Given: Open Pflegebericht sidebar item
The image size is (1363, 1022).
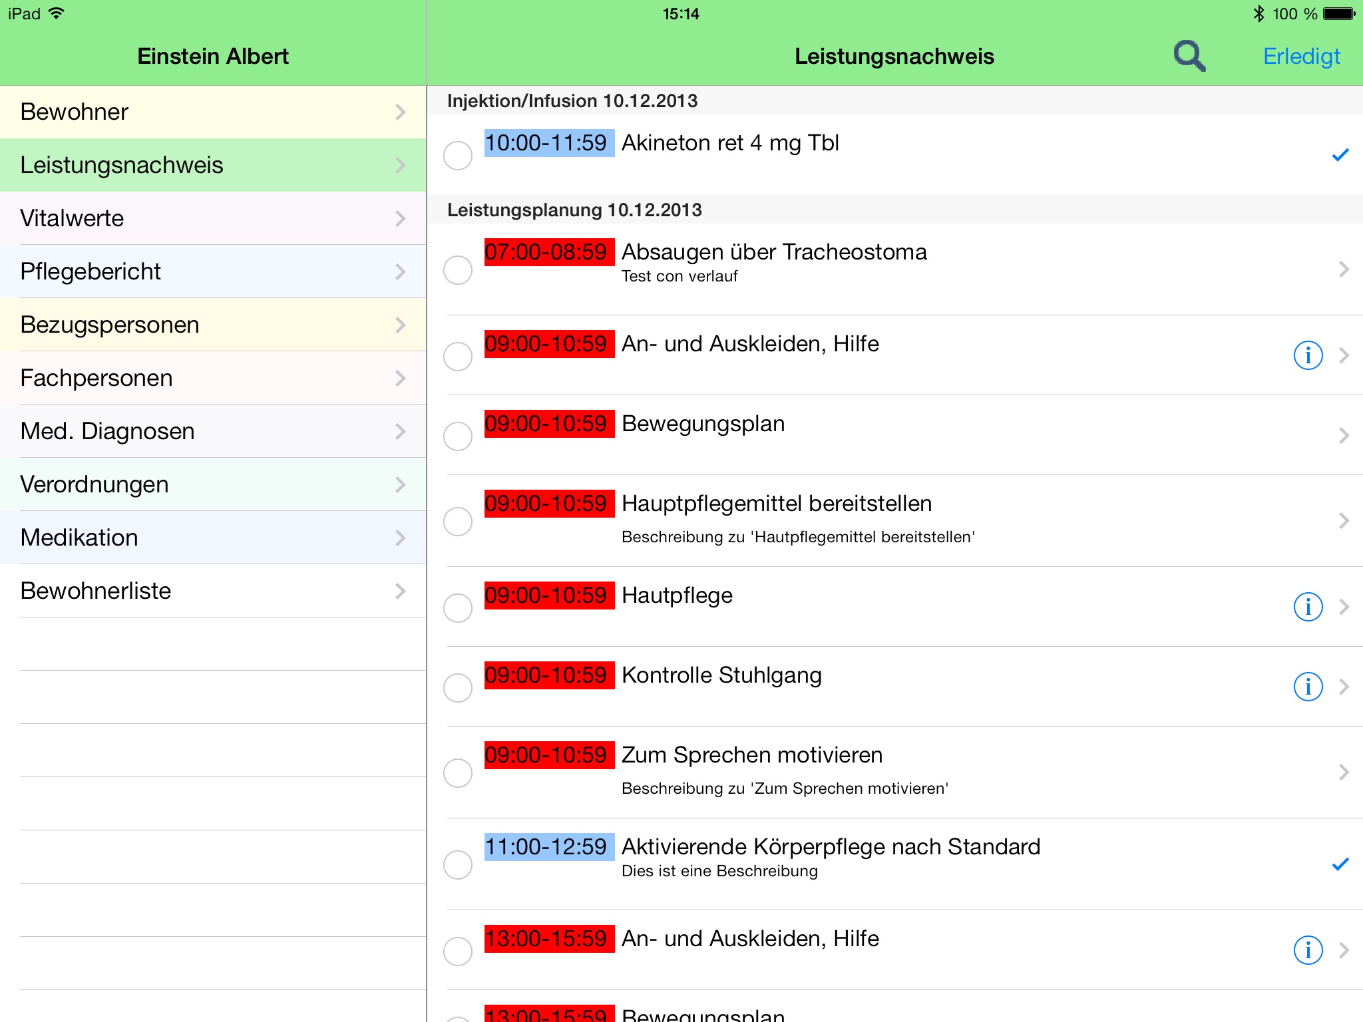Looking at the screenshot, I should tap(213, 271).
